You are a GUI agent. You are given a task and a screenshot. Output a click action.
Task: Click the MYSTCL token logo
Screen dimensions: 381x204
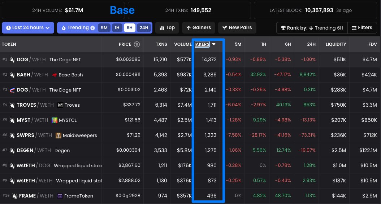[55, 120]
